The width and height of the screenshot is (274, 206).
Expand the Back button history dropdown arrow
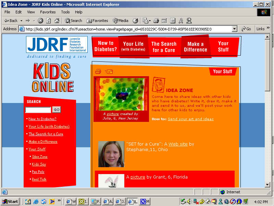[21, 21]
